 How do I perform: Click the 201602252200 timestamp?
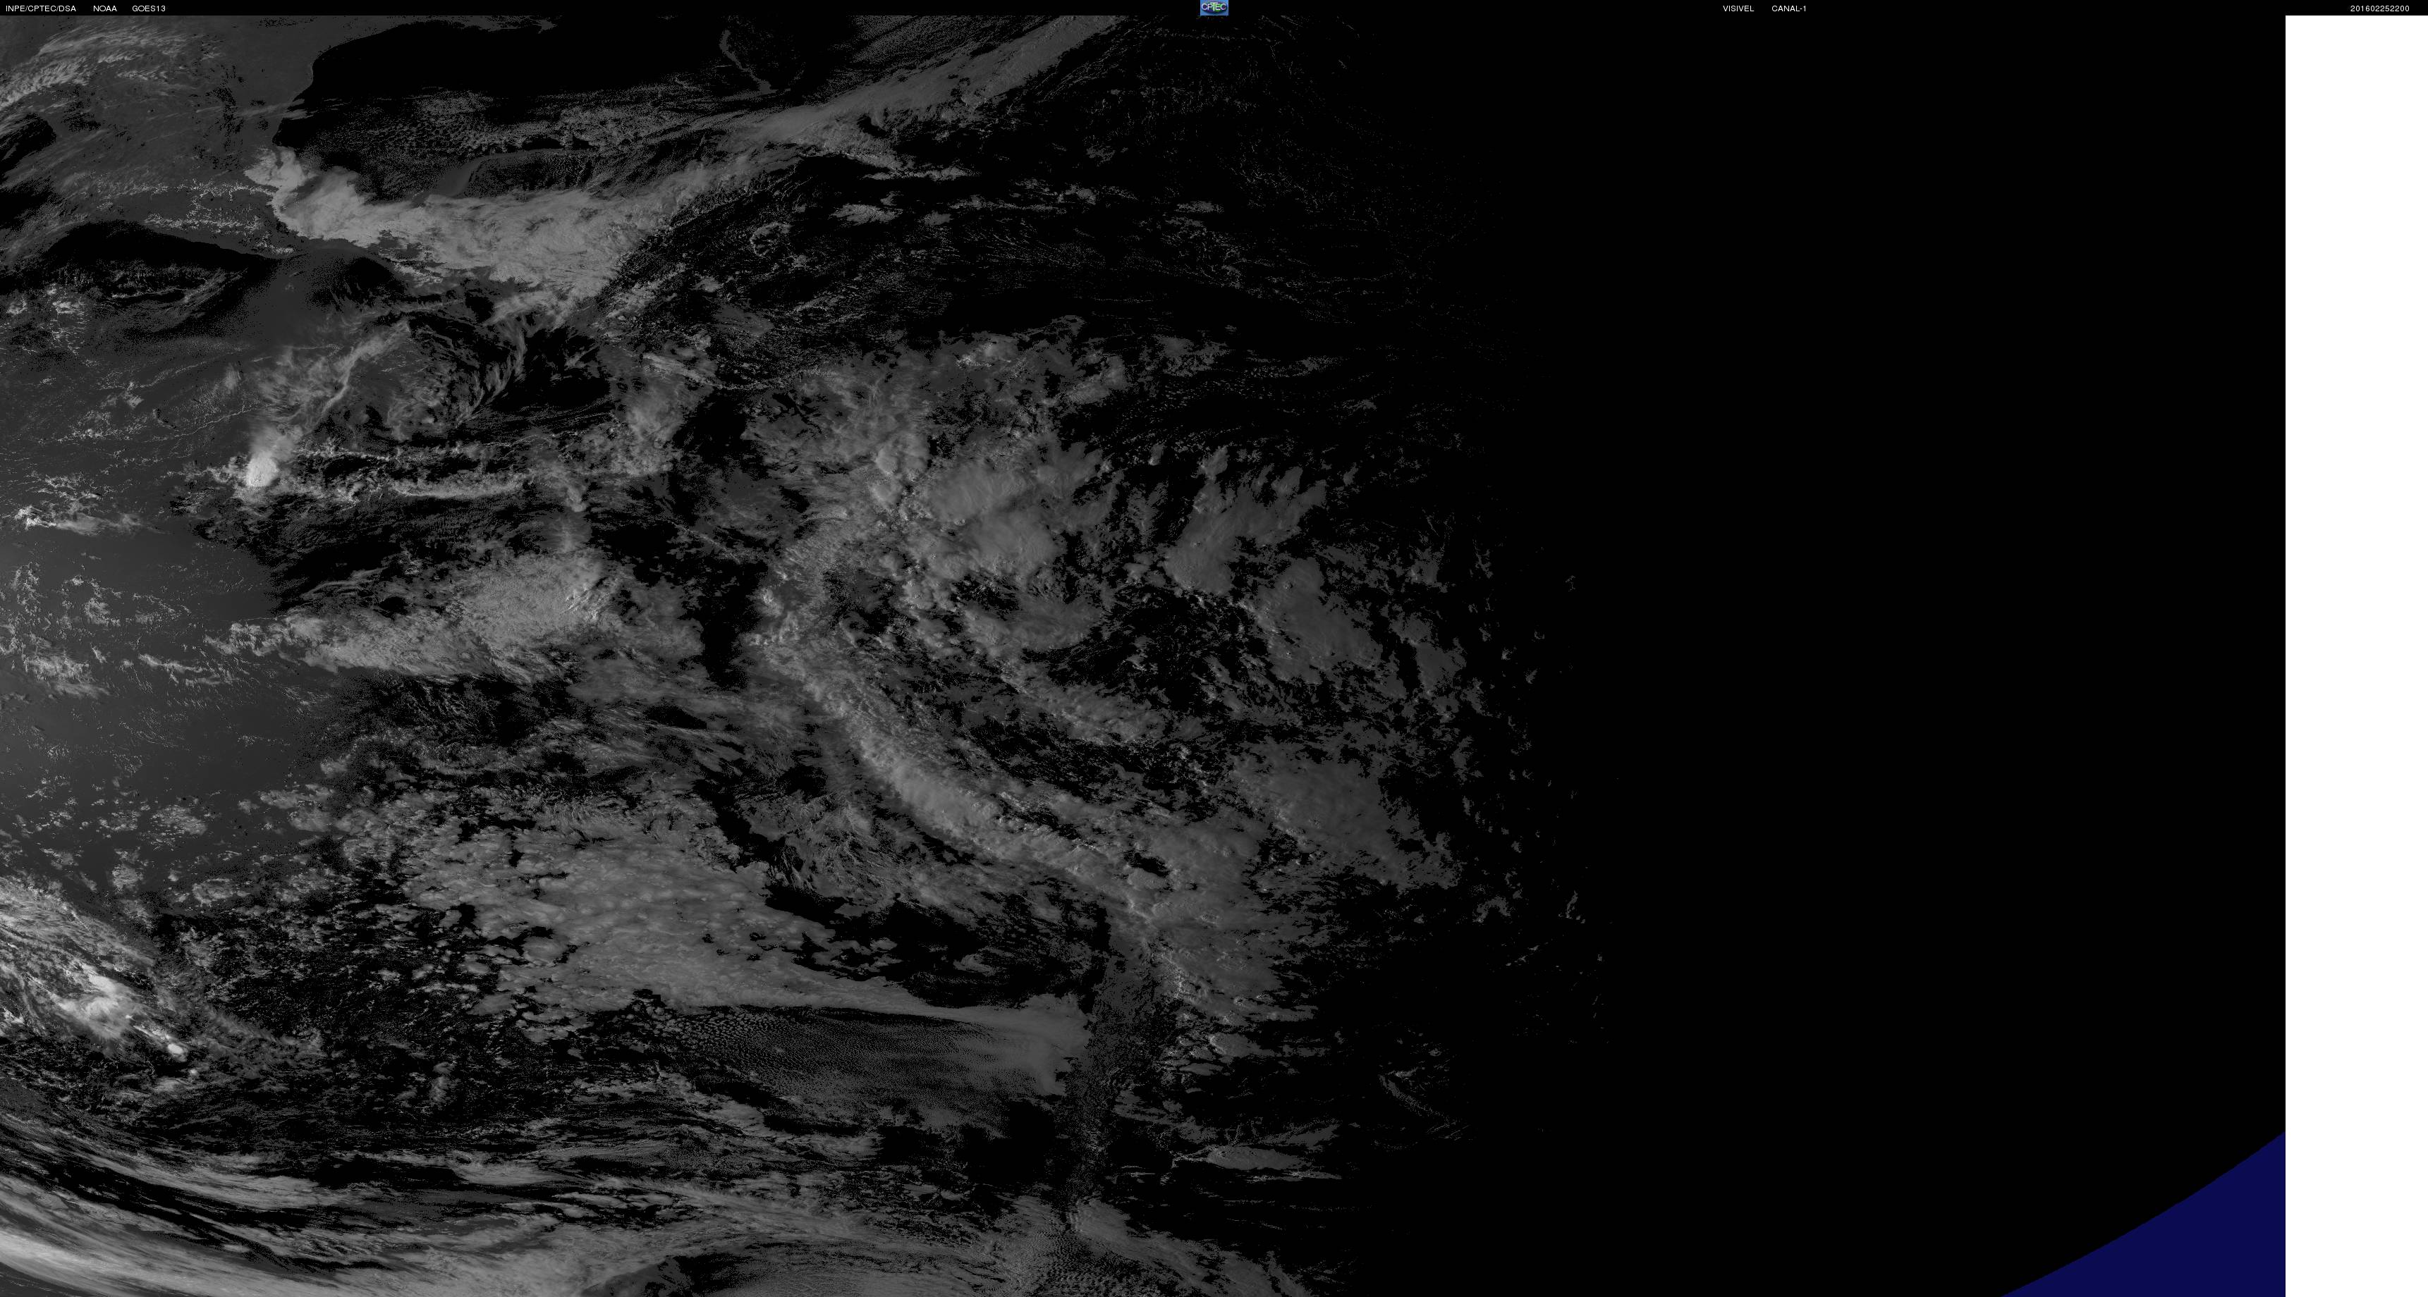click(x=2379, y=8)
